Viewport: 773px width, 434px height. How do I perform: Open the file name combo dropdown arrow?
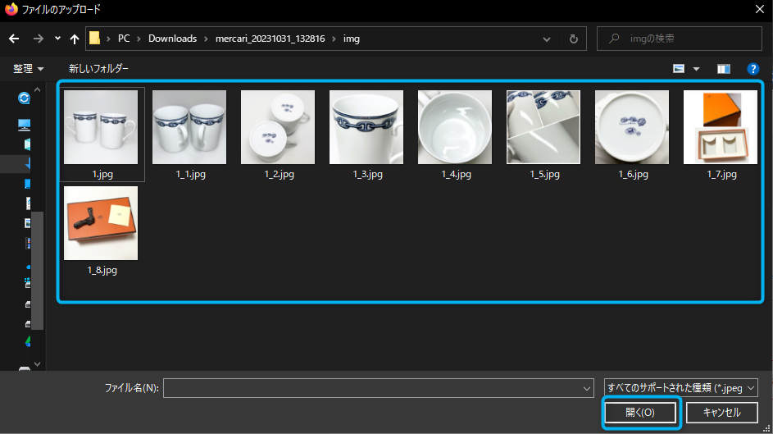[x=587, y=389]
